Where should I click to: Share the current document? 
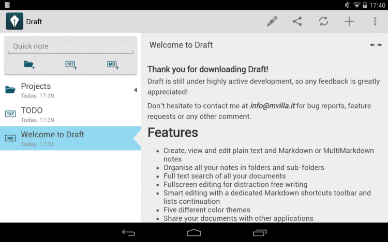pos(297,22)
